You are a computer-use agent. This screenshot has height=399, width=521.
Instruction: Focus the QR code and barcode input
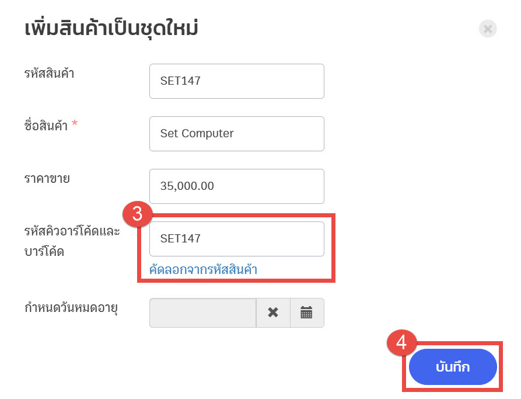click(236, 239)
